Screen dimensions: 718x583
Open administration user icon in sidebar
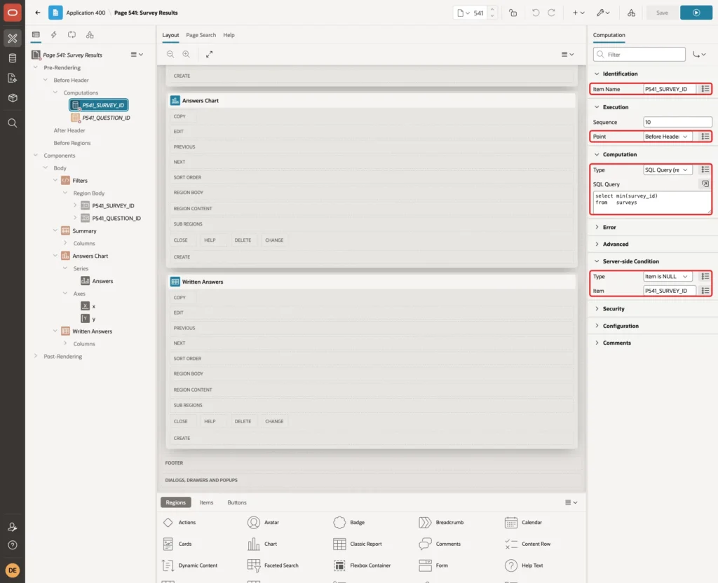coord(13,527)
